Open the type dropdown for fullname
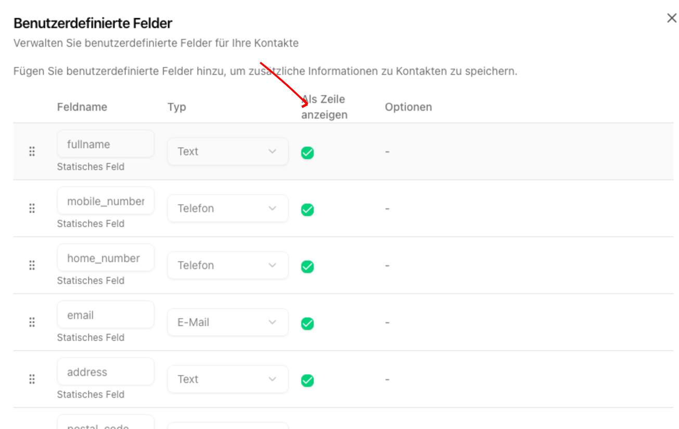Screen dimensions: 679x429 coord(227,151)
